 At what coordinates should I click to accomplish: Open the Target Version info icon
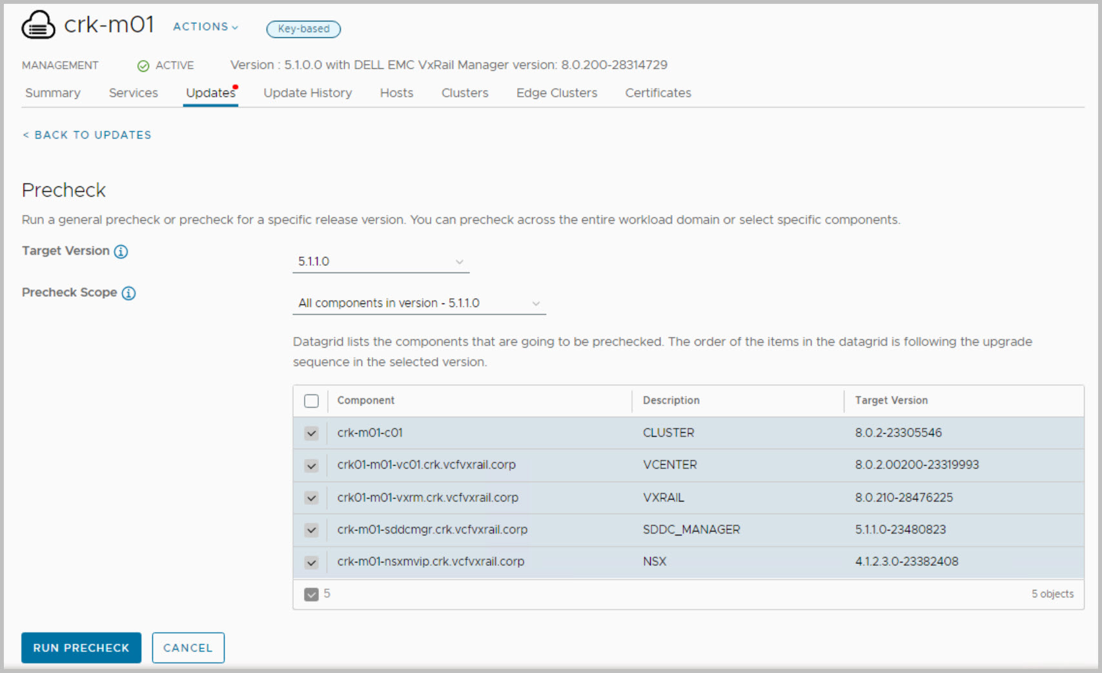121,252
